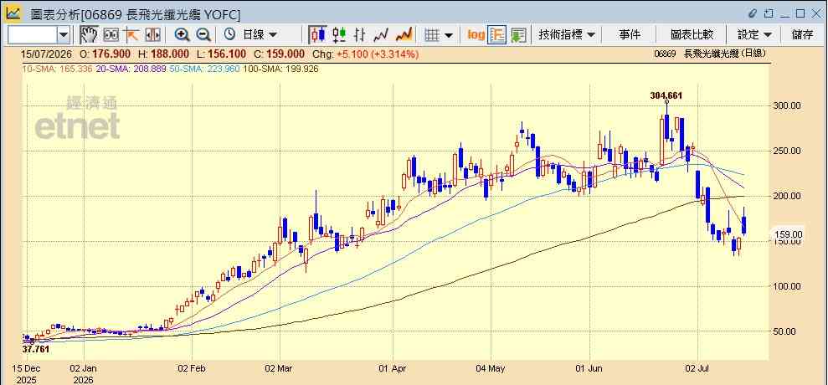Viewport: 828px width, 385px height.
Task: Click the 10-SMA legend label
Action: click(58, 69)
